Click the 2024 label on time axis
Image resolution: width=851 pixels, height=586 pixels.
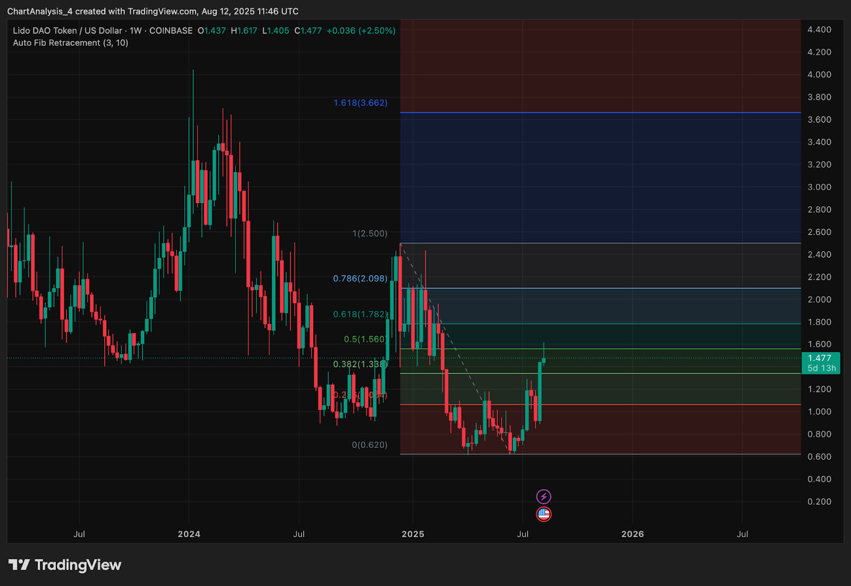[189, 534]
